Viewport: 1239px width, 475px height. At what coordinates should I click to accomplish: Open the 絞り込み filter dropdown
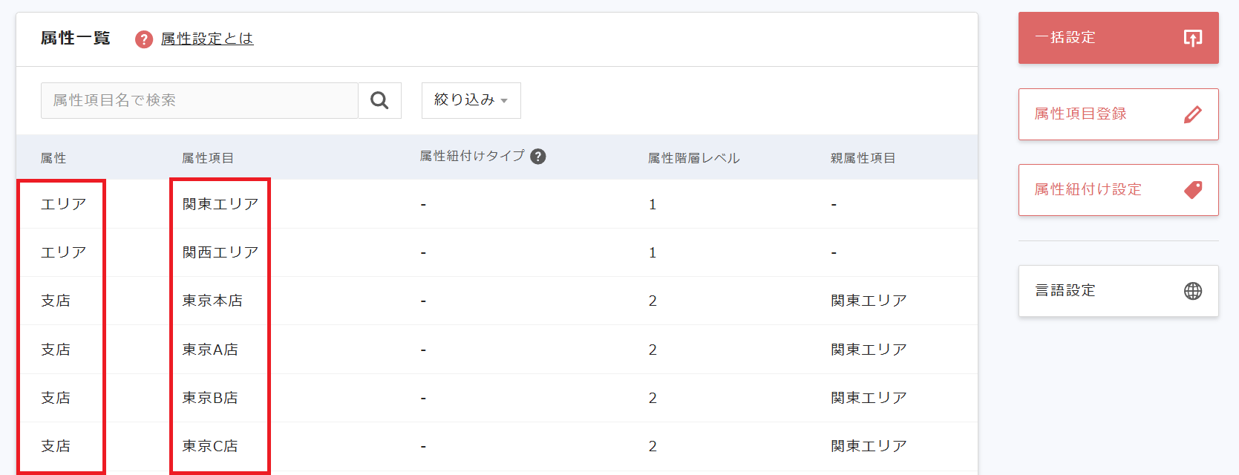point(471,100)
